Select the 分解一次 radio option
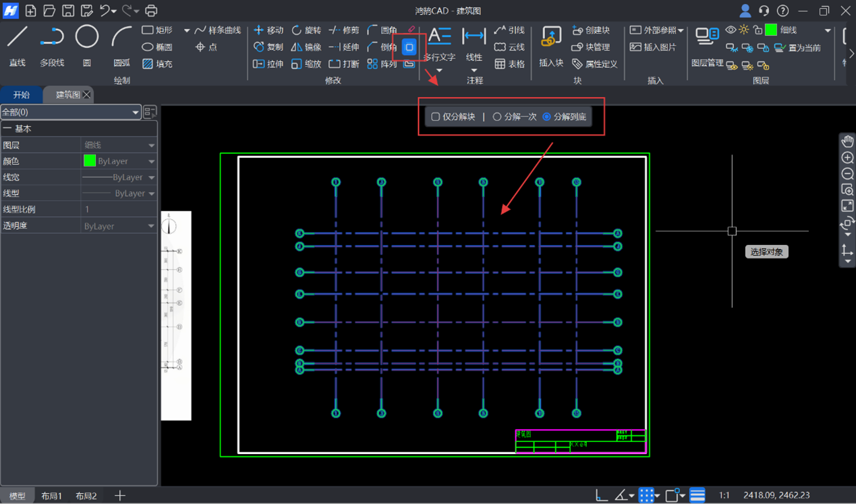This screenshot has height=504, width=856. (x=497, y=117)
